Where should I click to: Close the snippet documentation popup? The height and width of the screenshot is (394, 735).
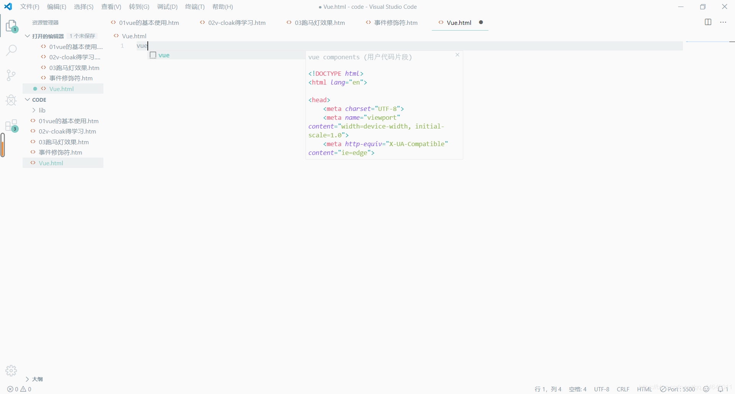[457, 55]
